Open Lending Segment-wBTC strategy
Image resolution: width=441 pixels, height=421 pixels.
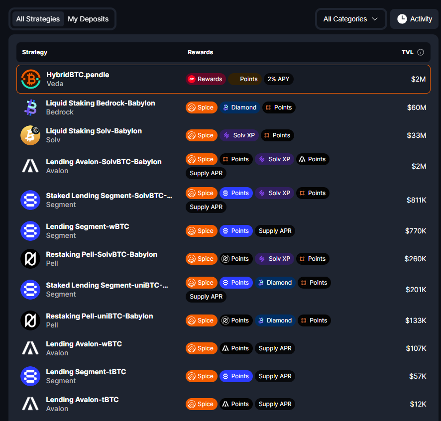88,226
